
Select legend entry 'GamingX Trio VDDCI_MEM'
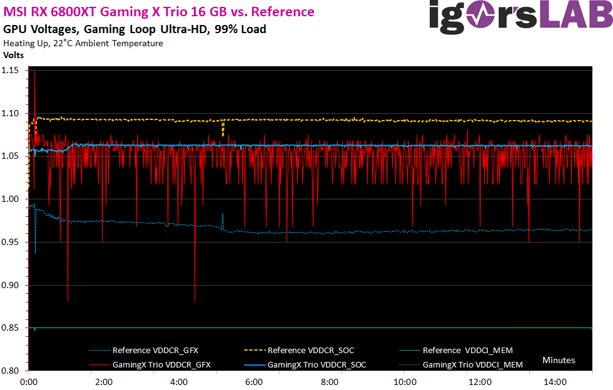pos(473,365)
